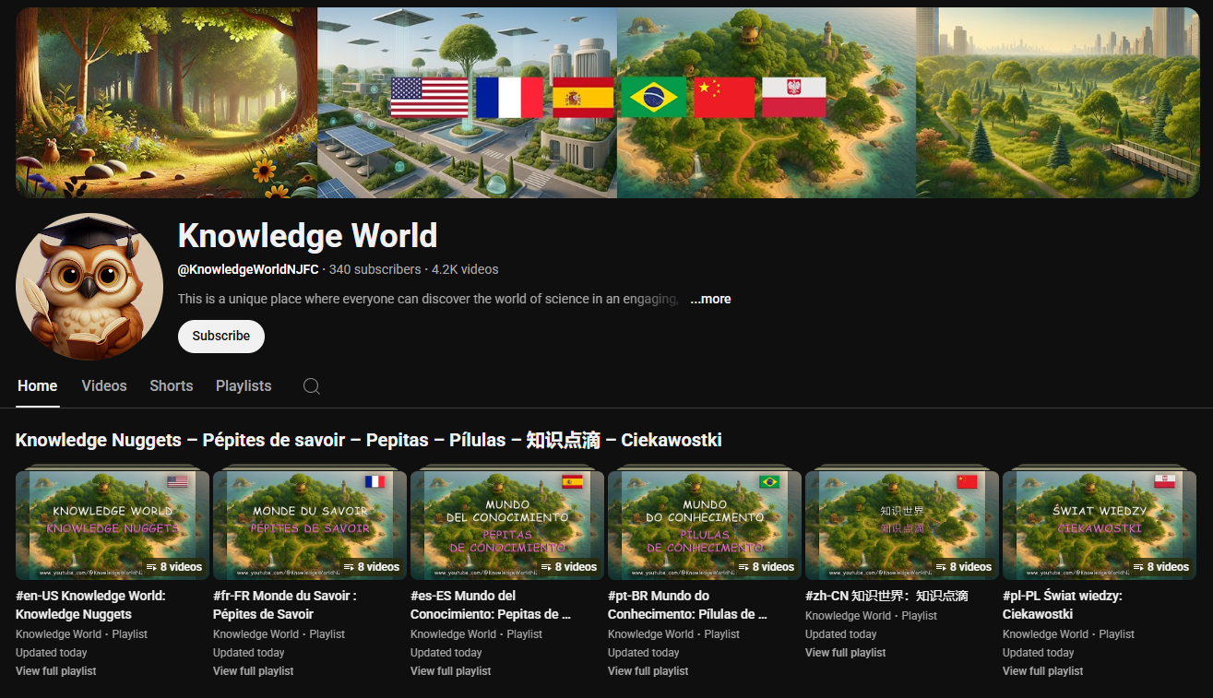Switch to the Videos tab
Image resolution: width=1213 pixels, height=698 pixels.
click(104, 386)
